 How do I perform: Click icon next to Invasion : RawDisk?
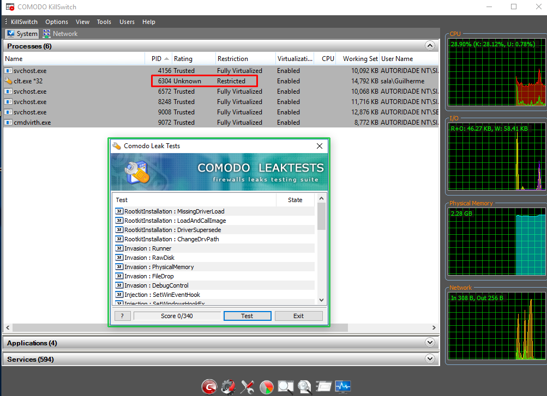[x=119, y=258]
